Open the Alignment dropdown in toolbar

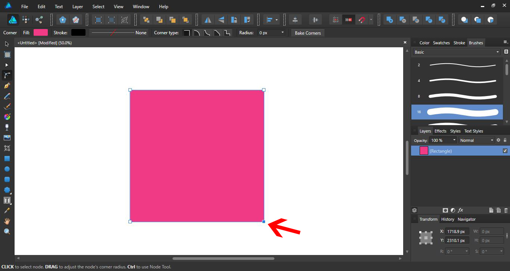(271, 20)
